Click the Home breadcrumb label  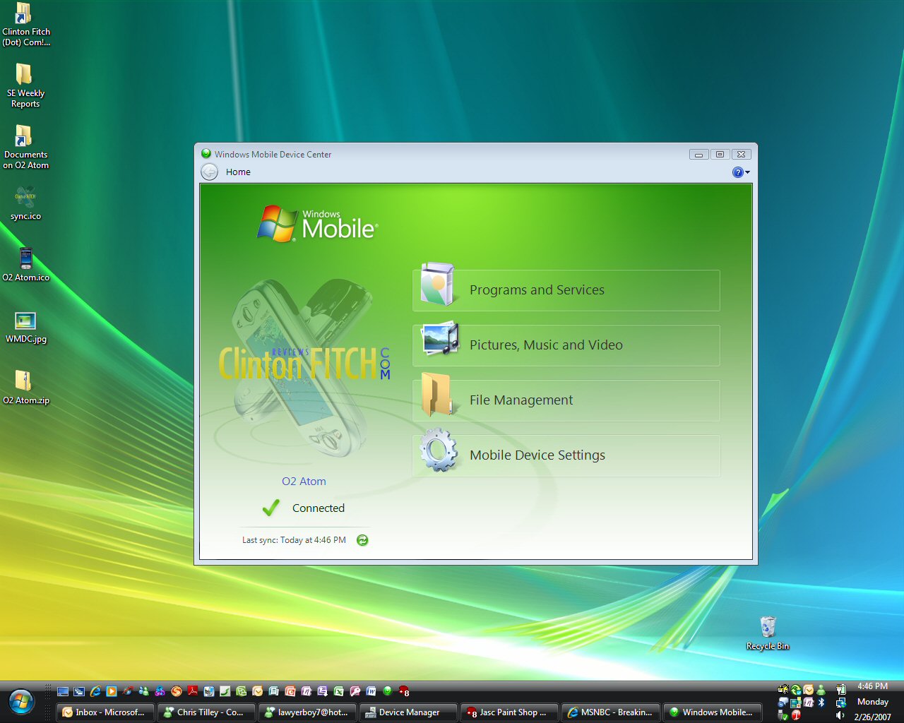tap(238, 172)
